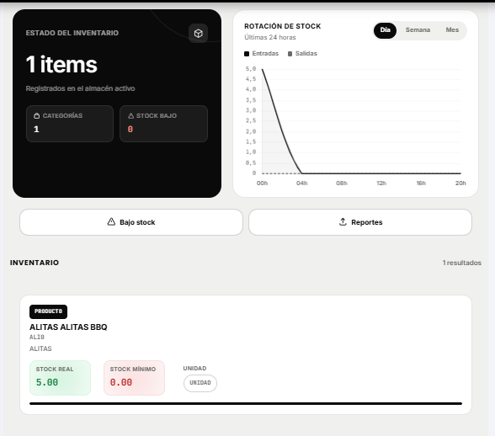The height and width of the screenshot is (436, 495).
Task: Click the PRODUCTO badge on the item card
Action: (48, 311)
